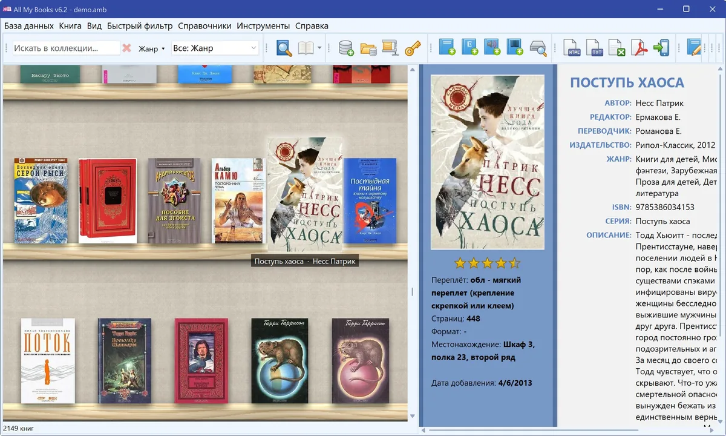Export the collection to TXT
This screenshot has width=726, height=436.
595,48
